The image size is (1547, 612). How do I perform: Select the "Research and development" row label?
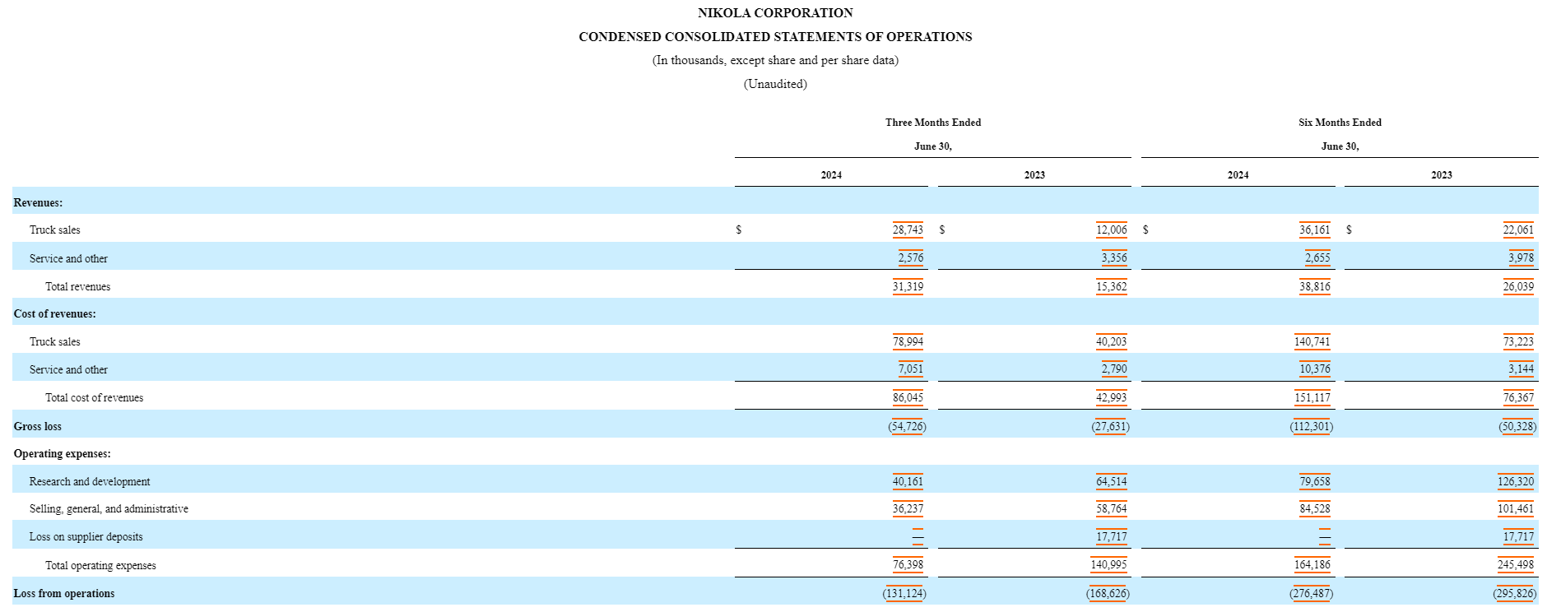pos(90,482)
